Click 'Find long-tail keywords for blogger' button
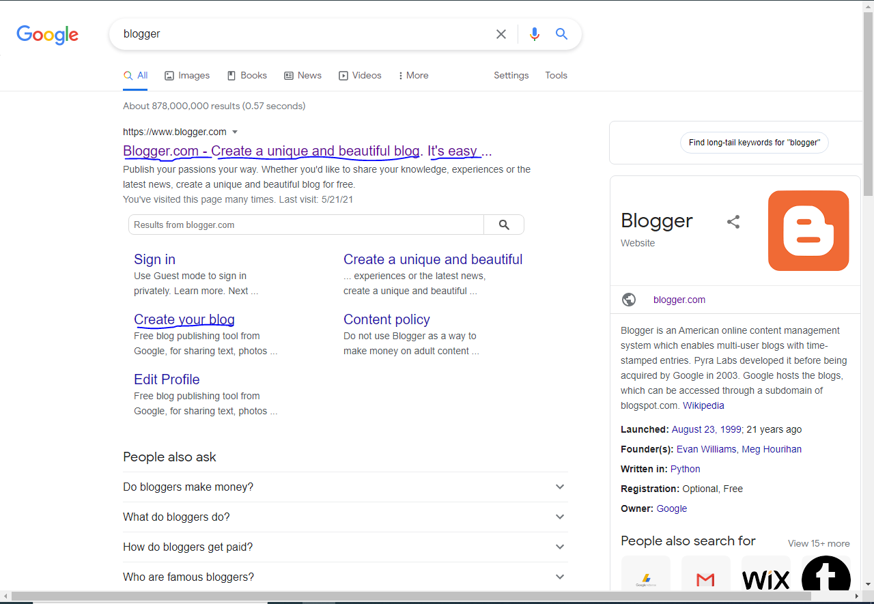 point(754,143)
